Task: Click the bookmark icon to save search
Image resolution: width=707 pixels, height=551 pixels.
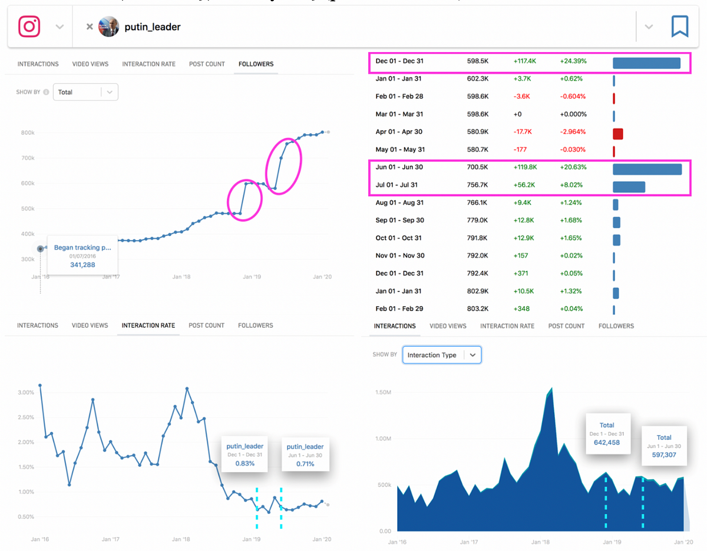Action: 680,26
